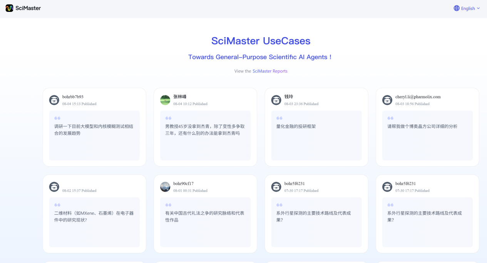Click the SciMaster logo icon
This screenshot has height=263, width=487.
coord(9,8)
